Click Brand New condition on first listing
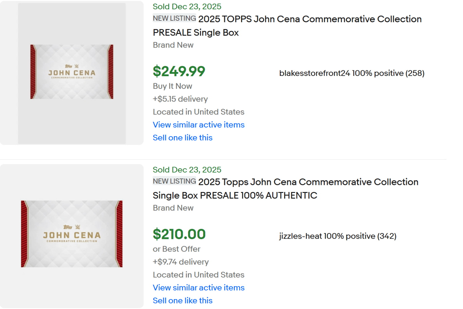The image size is (463, 309). 173,45
